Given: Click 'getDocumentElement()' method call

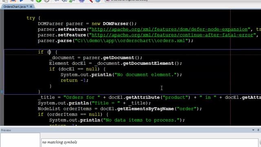Looking at the screenshot, I should [x=151, y=63].
